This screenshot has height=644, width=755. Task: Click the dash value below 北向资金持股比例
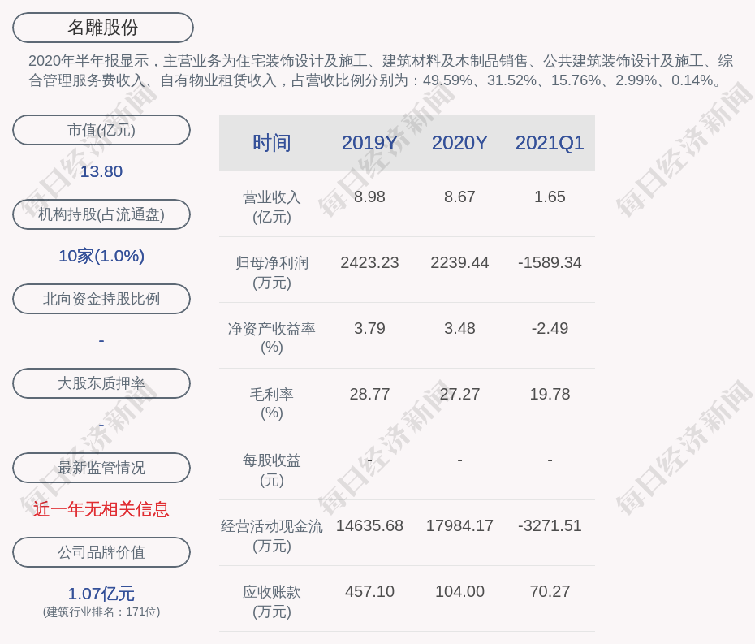click(x=101, y=341)
